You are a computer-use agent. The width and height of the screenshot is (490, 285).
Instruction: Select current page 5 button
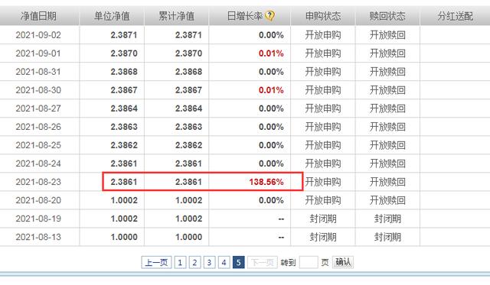[x=238, y=262]
